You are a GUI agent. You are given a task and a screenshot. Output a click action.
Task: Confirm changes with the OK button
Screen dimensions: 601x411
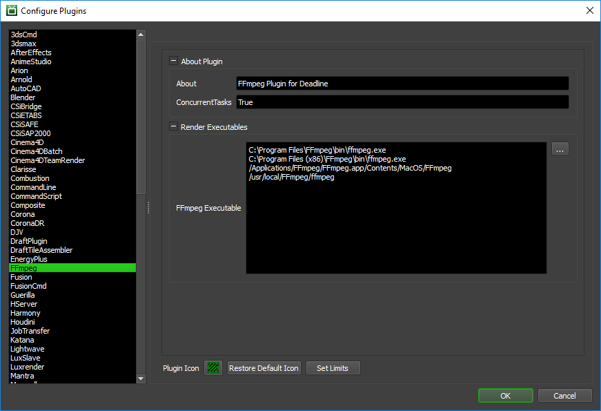coord(505,396)
